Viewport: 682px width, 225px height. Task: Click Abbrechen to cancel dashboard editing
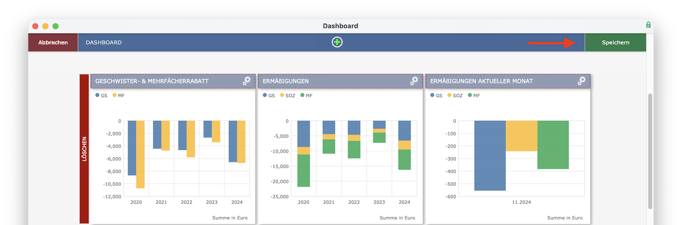[x=53, y=42]
